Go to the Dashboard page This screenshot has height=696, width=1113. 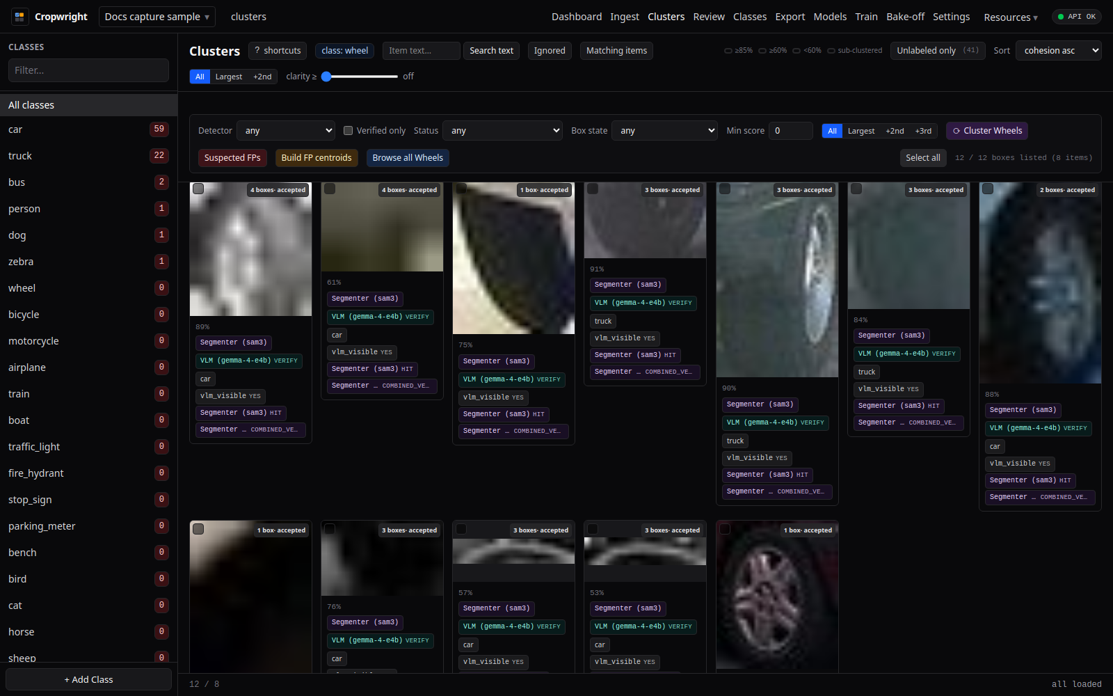(x=577, y=17)
